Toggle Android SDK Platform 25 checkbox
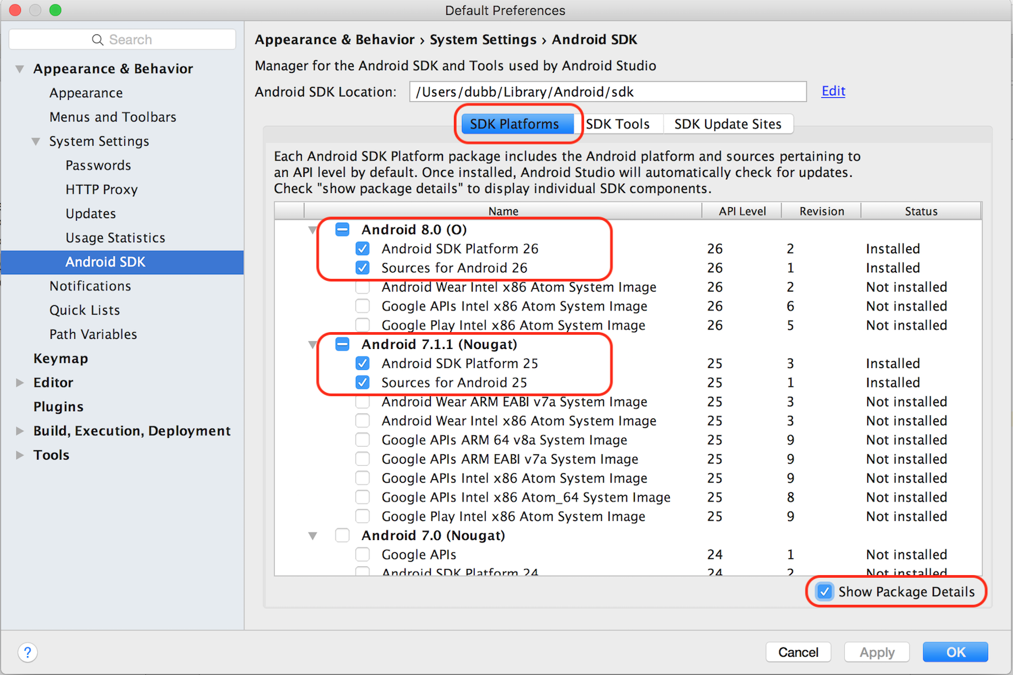The width and height of the screenshot is (1013, 675). coord(363,363)
